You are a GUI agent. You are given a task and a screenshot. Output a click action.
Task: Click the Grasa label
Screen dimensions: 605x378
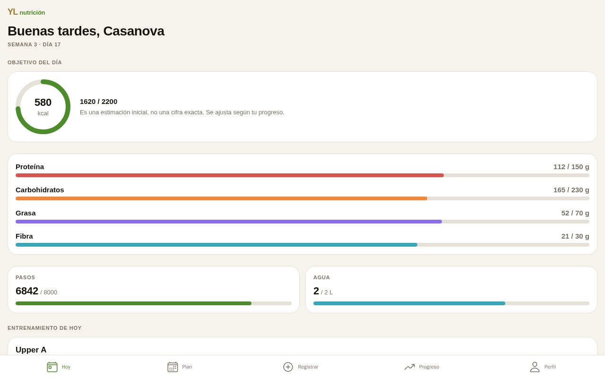pos(26,213)
